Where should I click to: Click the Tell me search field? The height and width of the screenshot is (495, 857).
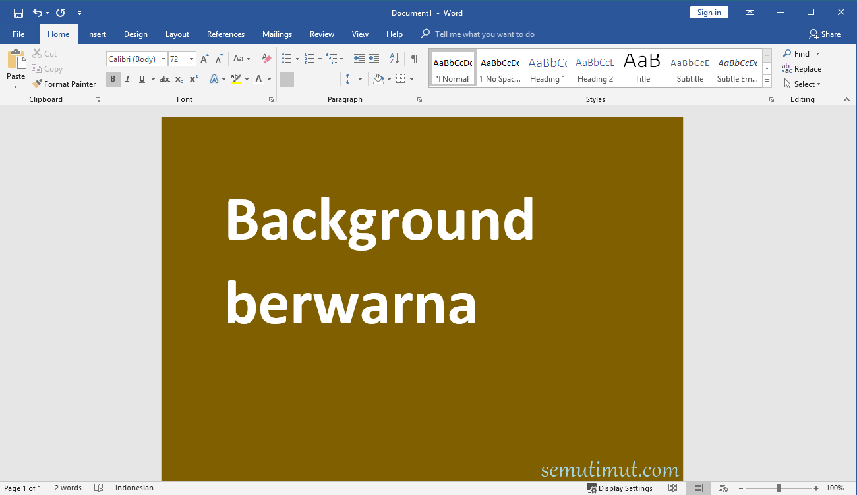(485, 34)
